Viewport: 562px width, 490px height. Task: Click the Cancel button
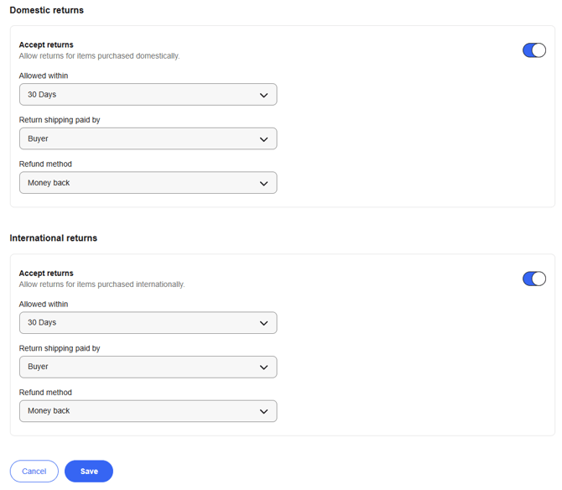coord(34,471)
